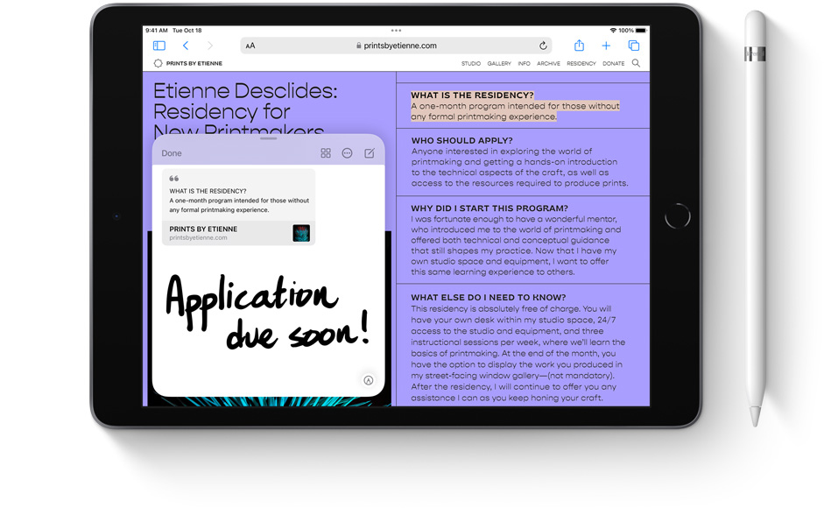Select the RESIDENCY nav link

point(581,64)
